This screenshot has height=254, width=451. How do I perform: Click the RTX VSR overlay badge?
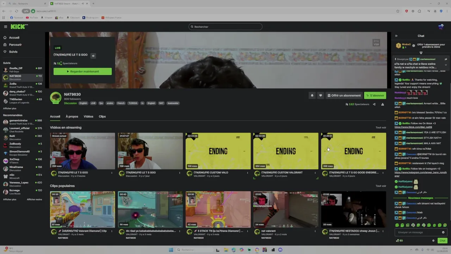(376, 43)
